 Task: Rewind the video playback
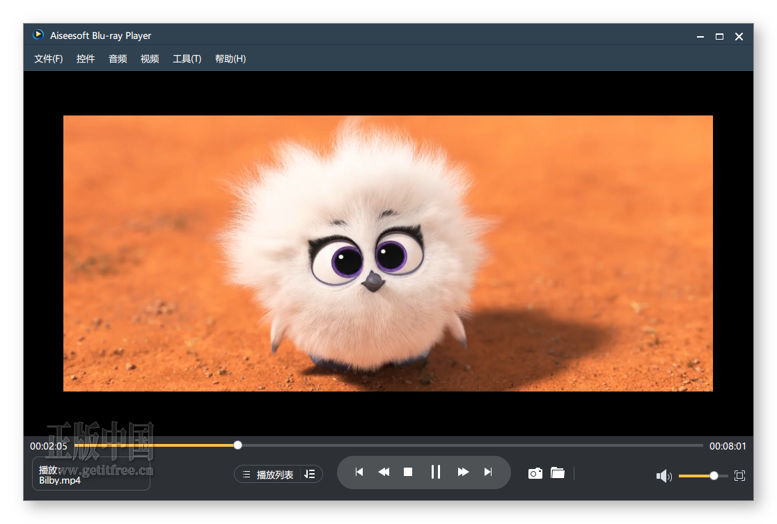point(384,472)
